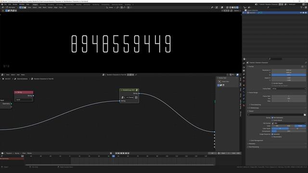Open Material properties tab
The image size is (308, 173).
pyautogui.click(x=244, y=105)
